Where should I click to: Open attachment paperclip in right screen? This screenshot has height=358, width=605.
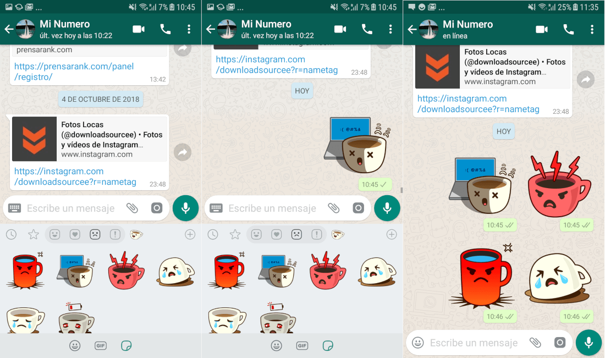coord(535,343)
